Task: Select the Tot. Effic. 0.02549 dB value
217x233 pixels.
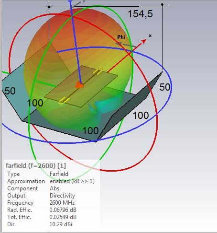Action: (63, 217)
